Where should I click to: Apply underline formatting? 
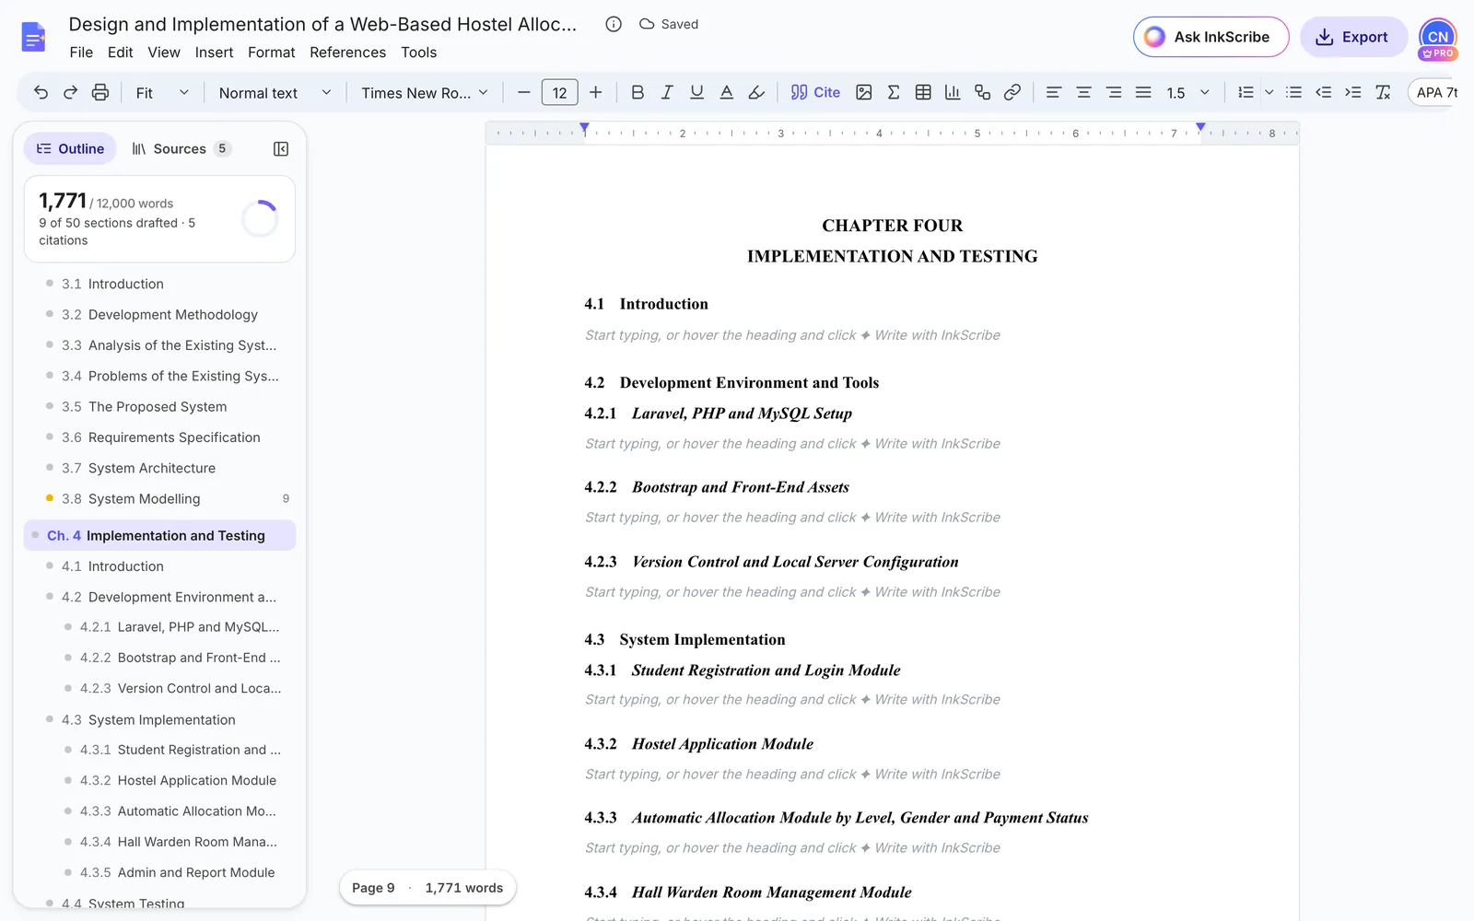pos(696,92)
